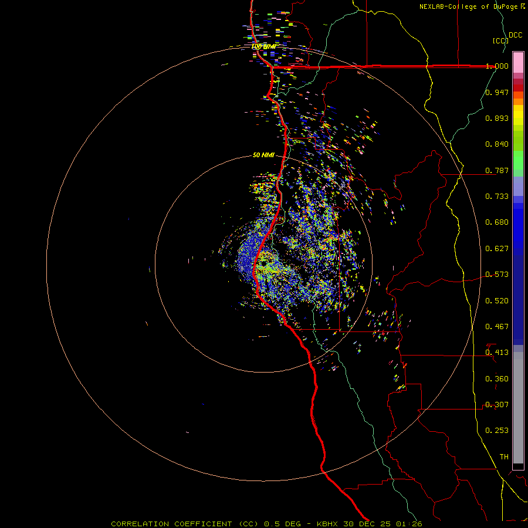
Task: Select the 1.000 scale value
Action: 497,66
